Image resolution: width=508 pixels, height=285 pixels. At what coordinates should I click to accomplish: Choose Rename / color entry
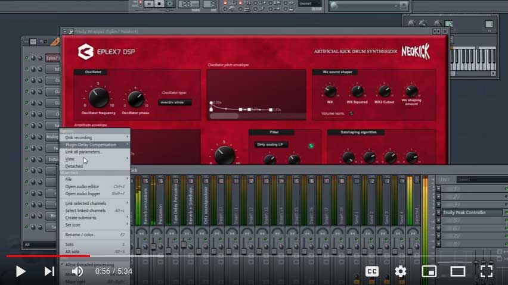(x=95, y=234)
